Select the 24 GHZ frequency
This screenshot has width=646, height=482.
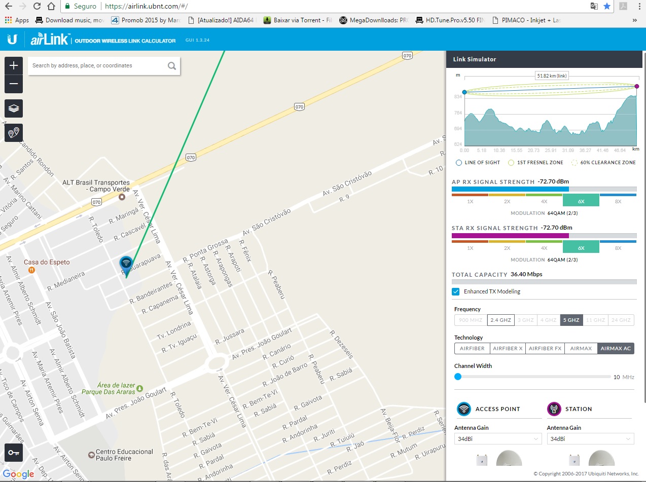[621, 320]
